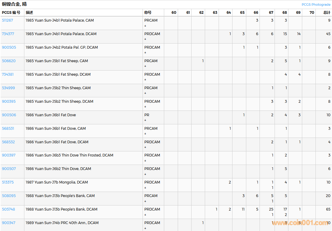Expand plus for Thin Sheep, CAM row
This screenshot has height=231, width=332.
pyautogui.click(x=145, y=93)
